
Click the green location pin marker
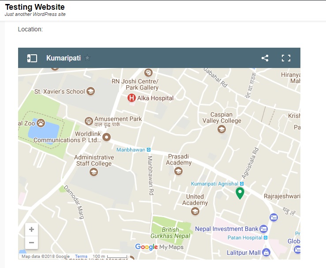pyautogui.click(x=240, y=193)
